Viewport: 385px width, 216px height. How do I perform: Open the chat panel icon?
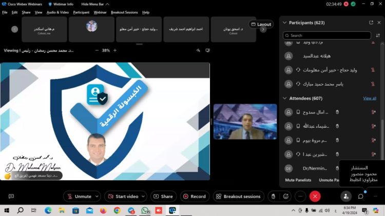click(x=360, y=197)
